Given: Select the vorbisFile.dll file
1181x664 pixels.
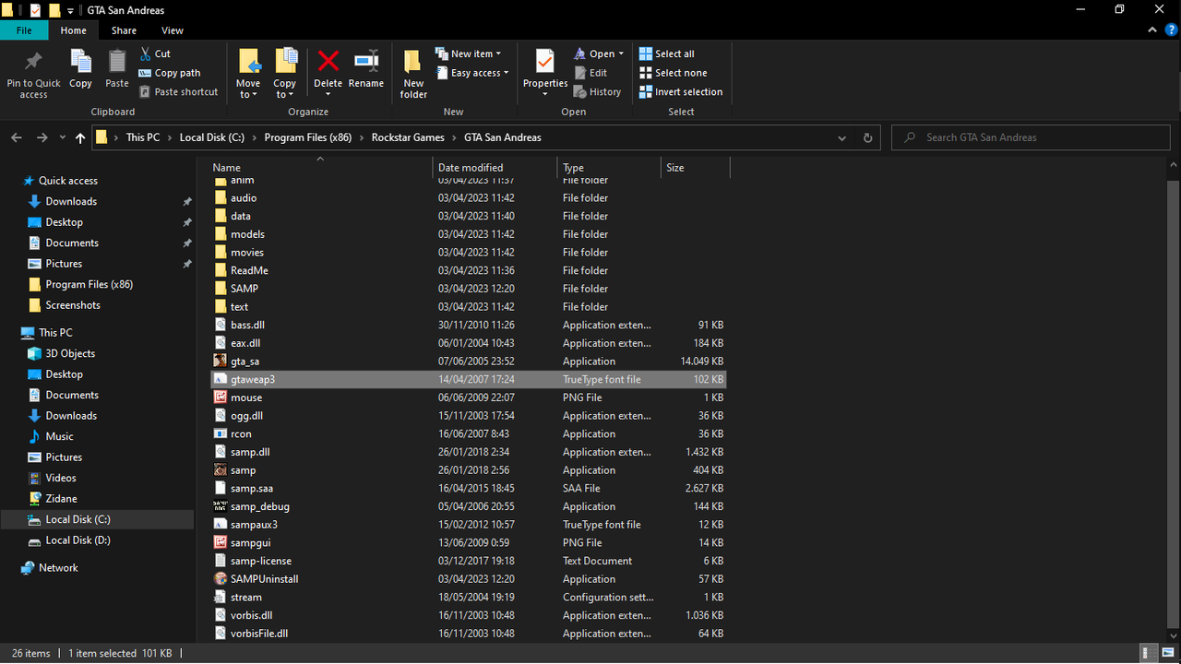Looking at the screenshot, I should pyautogui.click(x=468, y=633).
